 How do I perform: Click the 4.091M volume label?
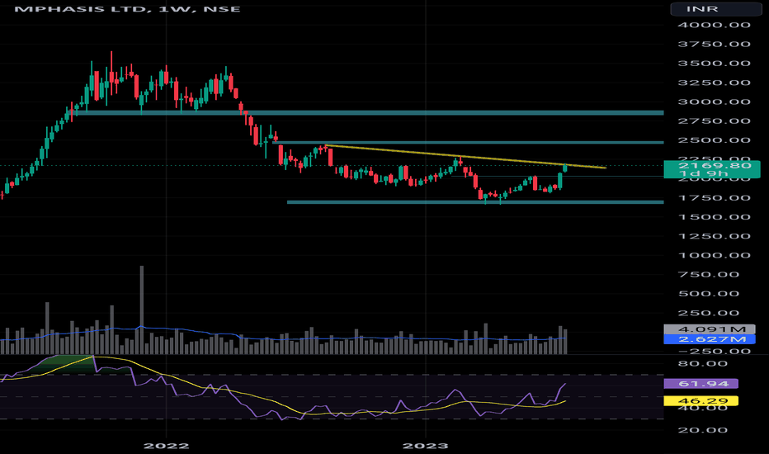tap(709, 329)
